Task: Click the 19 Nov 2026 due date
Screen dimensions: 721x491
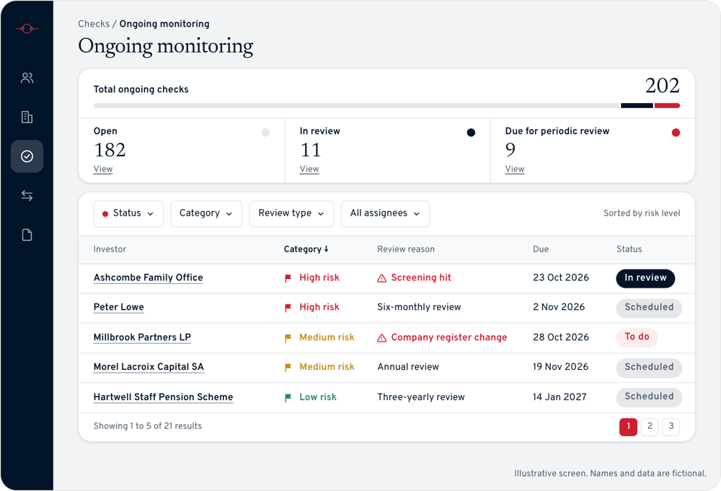Action: click(x=560, y=367)
